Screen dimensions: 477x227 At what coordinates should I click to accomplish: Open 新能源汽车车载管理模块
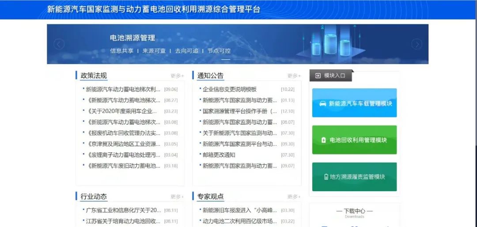point(354,103)
